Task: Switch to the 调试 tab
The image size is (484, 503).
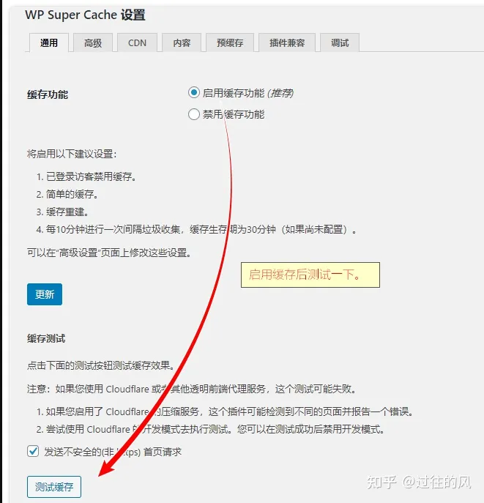Action: coord(340,42)
